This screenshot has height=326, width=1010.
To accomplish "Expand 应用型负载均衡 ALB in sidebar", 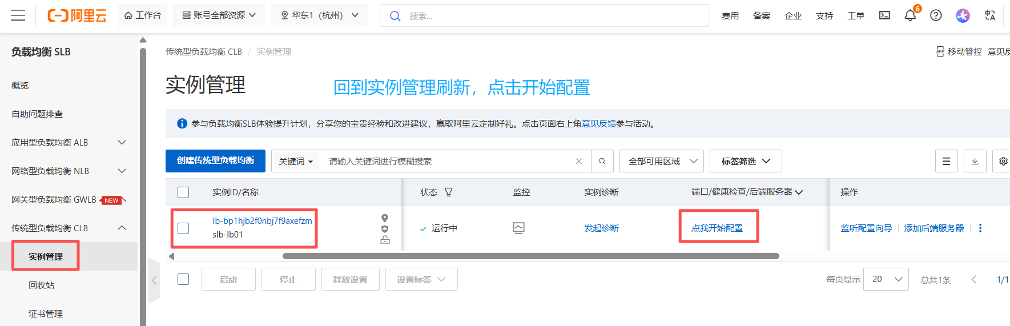I will point(69,142).
